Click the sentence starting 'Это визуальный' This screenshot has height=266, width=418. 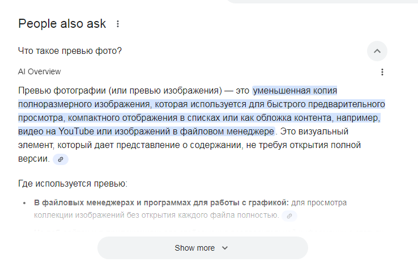[x=315, y=132]
